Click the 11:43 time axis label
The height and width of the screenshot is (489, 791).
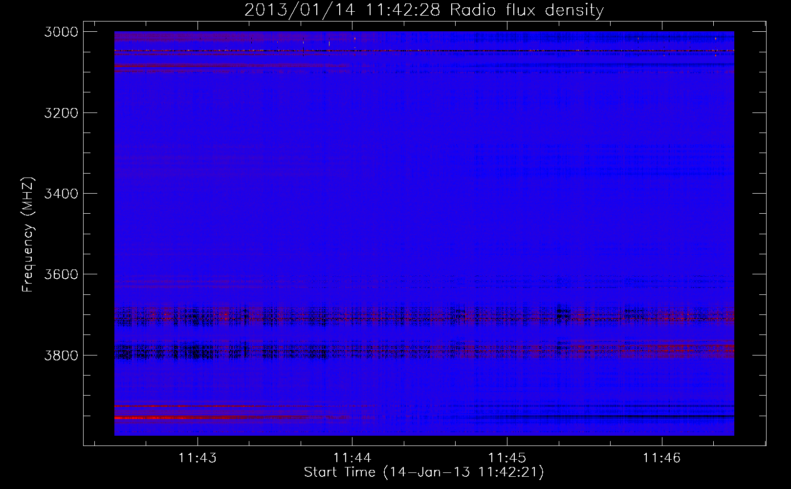(198, 458)
